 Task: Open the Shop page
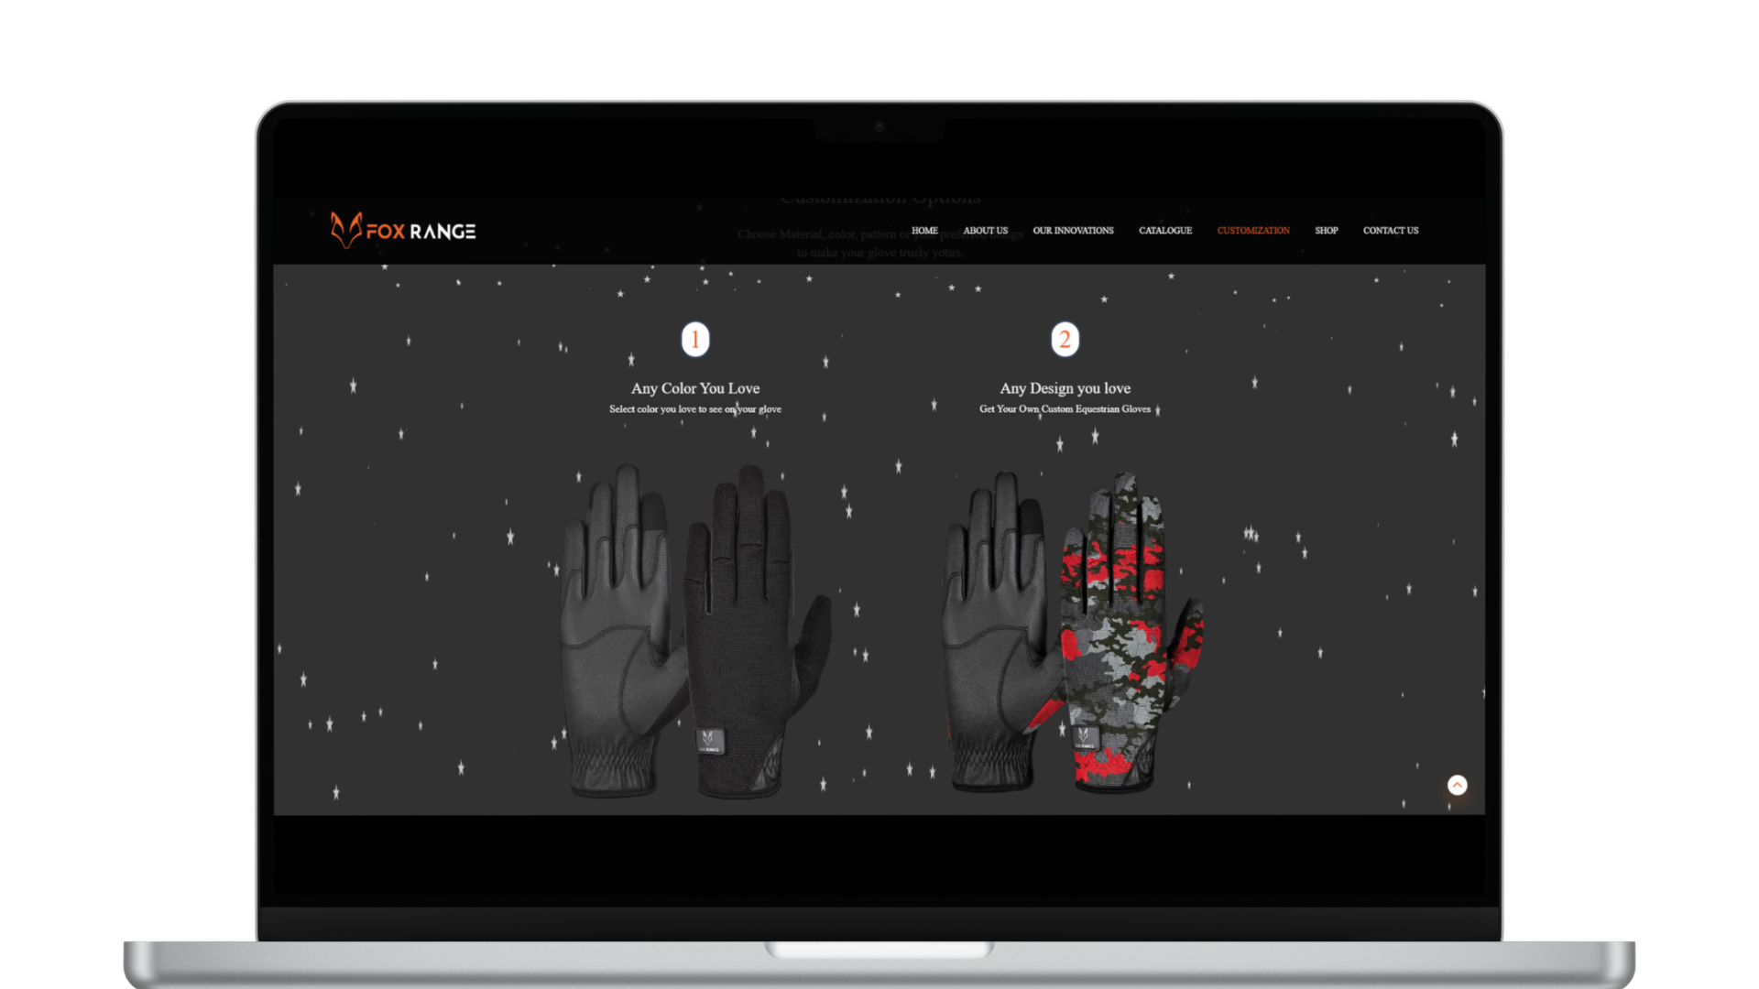pyautogui.click(x=1326, y=231)
